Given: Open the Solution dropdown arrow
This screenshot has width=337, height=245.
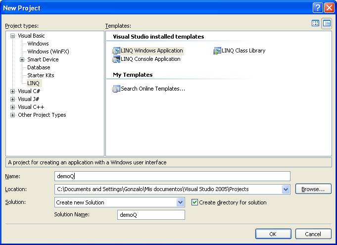Looking at the screenshot, I should [x=180, y=202].
